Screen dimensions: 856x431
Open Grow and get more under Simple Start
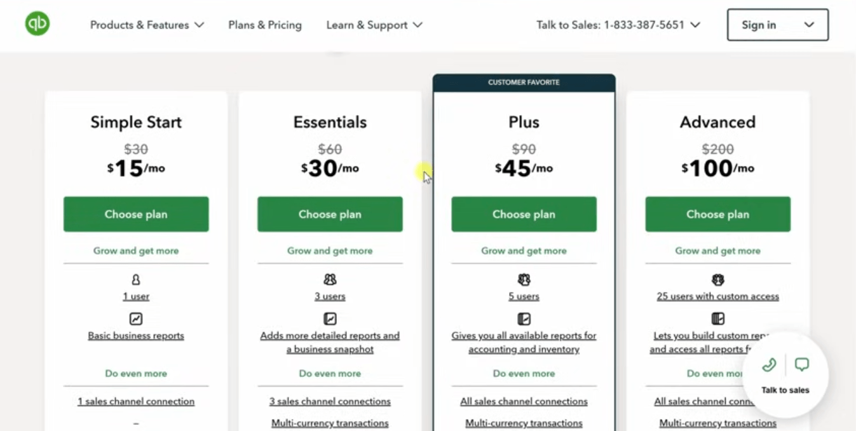[136, 250]
